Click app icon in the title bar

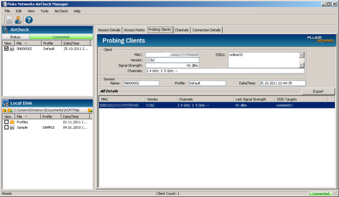click(x=4, y=4)
